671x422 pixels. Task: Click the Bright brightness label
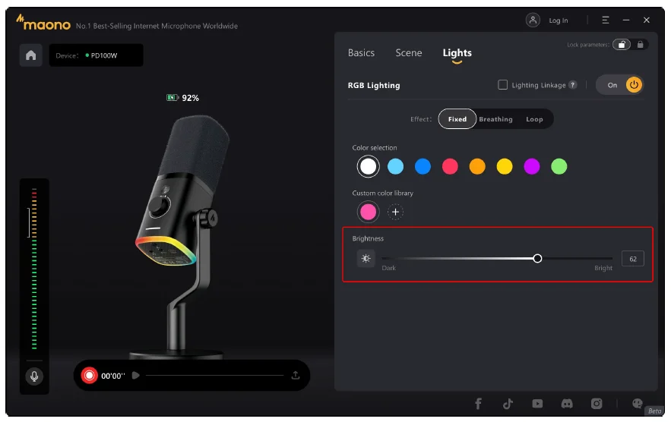603,268
